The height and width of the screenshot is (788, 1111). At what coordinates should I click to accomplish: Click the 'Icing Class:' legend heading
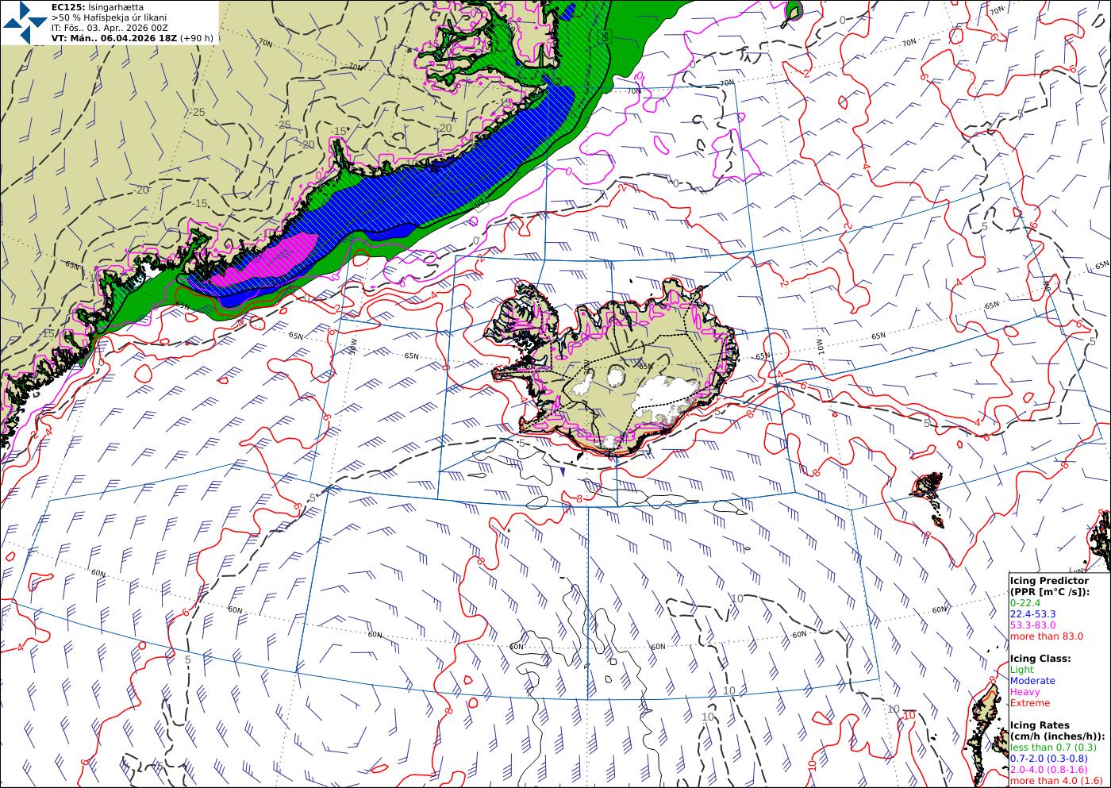(x=1040, y=659)
